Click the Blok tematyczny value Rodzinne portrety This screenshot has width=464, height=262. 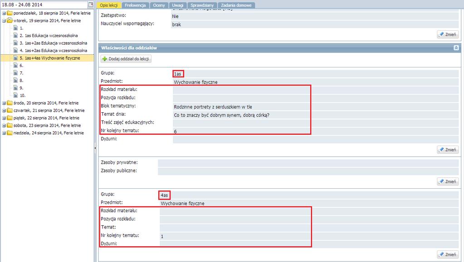click(x=213, y=107)
